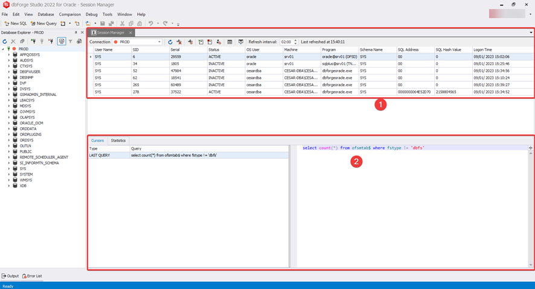This screenshot has height=289, width=535.
Task: Click the Kill Session icon with red X
Action: (179, 42)
